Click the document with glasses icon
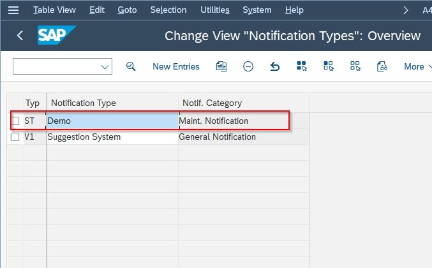432x268 pixels. tap(382, 66)
